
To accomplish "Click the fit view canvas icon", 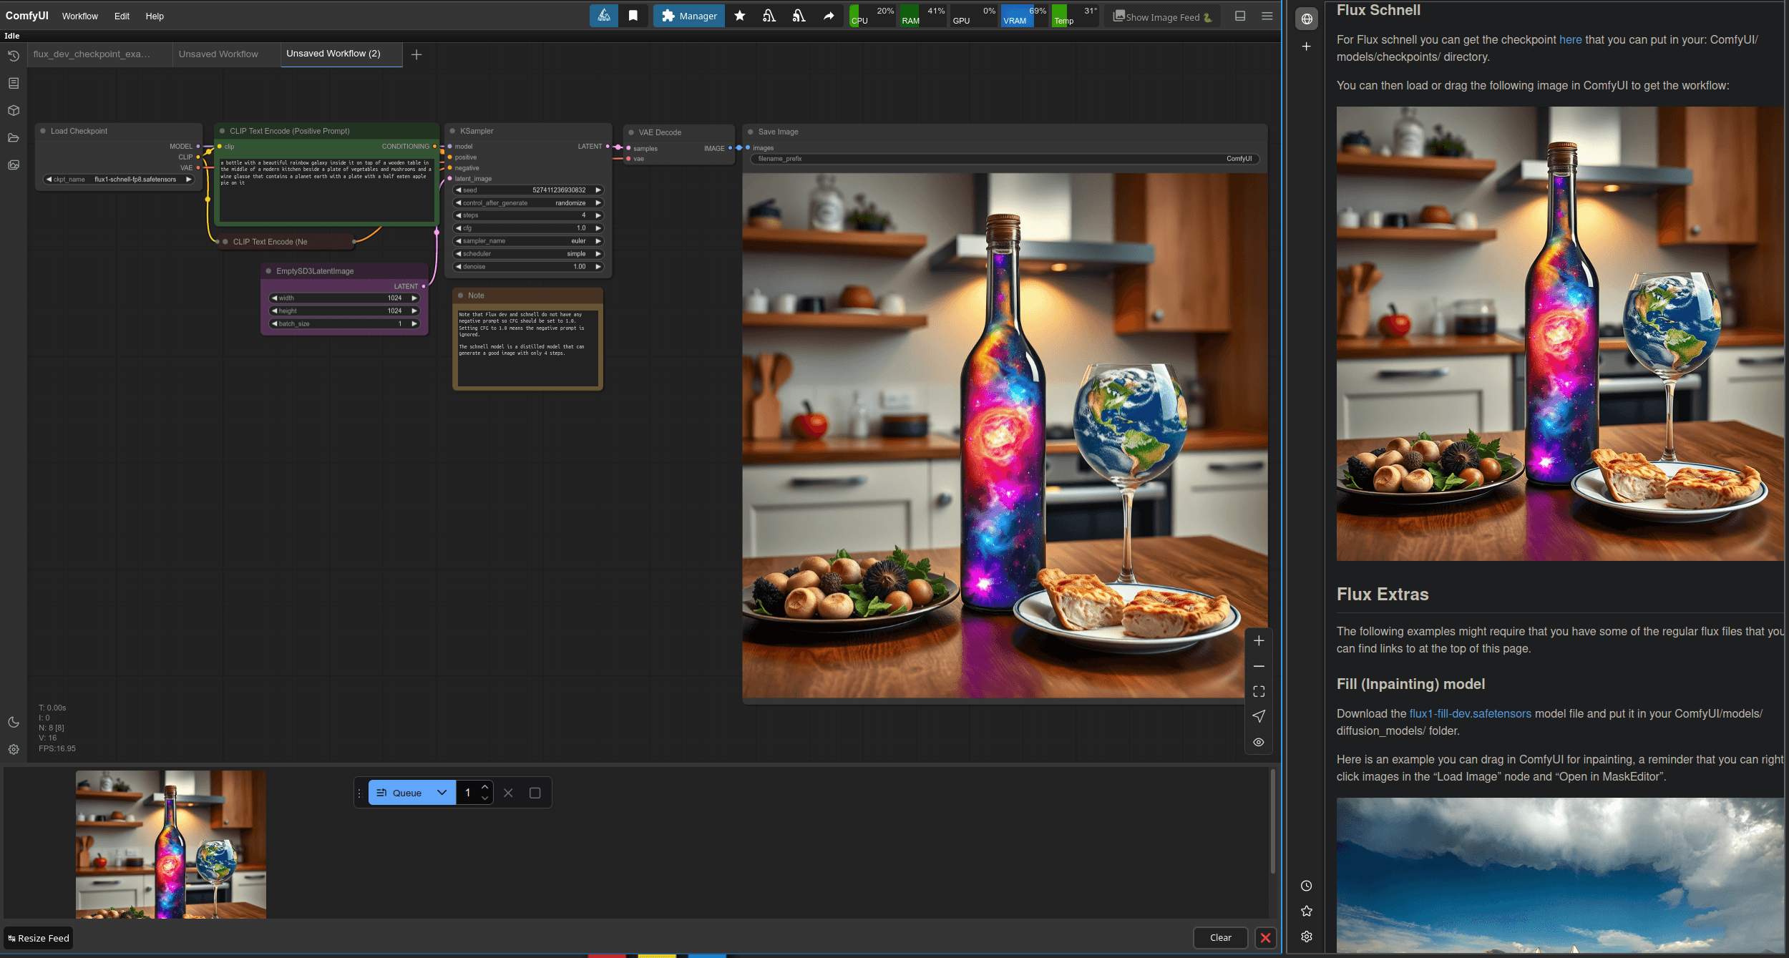I will click(1259, 691).
